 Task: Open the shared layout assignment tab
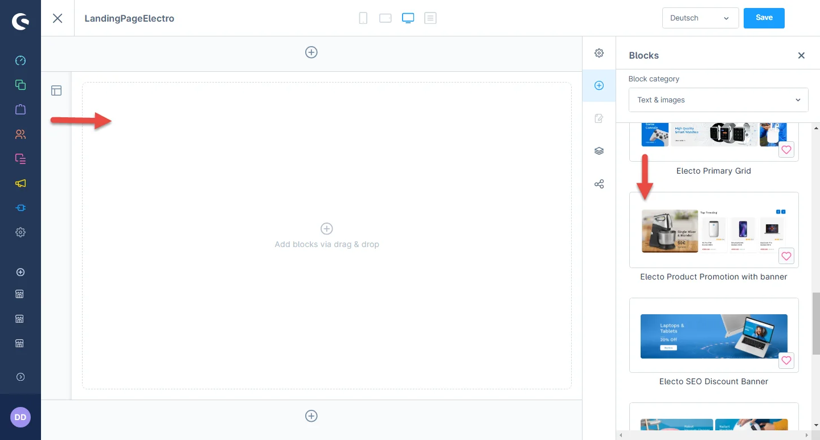(x=599, y=184)
